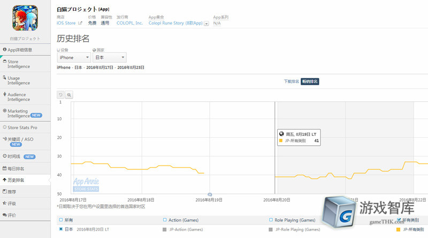Open 关键词 / ASO sidebar item
This screenshot has height=238, width=428.
25,142
